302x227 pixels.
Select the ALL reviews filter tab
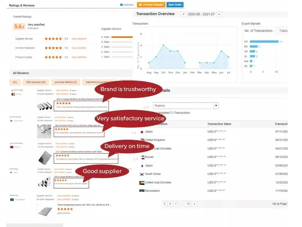pos(15,82)
